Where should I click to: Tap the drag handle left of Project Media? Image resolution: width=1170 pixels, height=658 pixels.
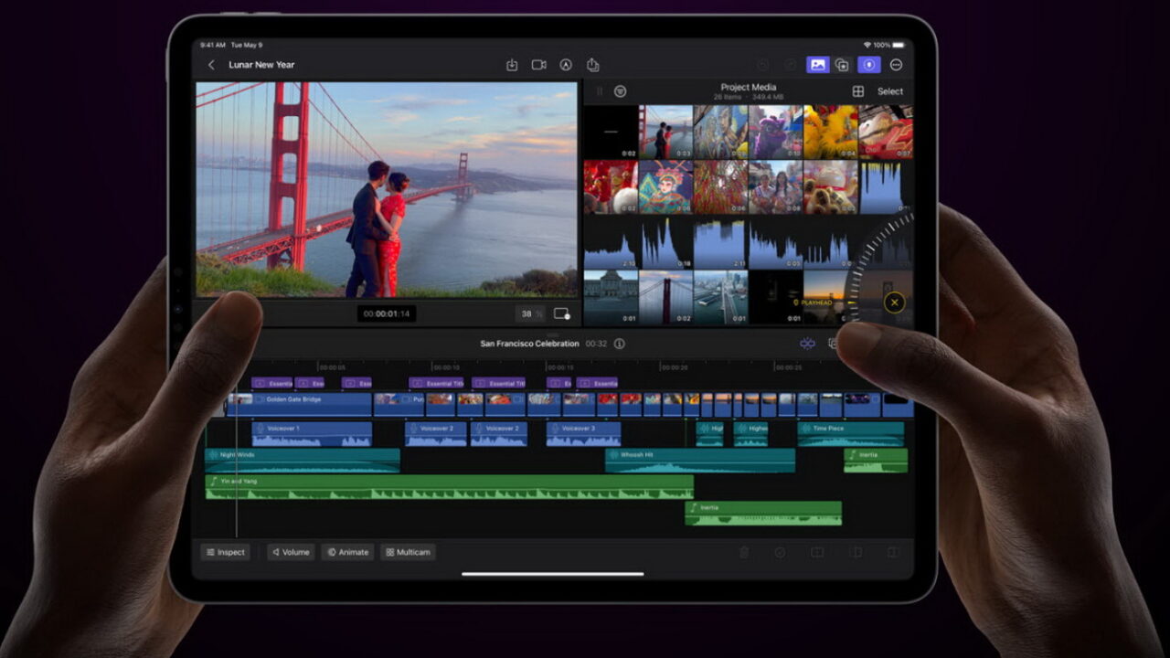(600, 91)
